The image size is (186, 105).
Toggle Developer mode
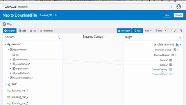(x=124, y=31)
